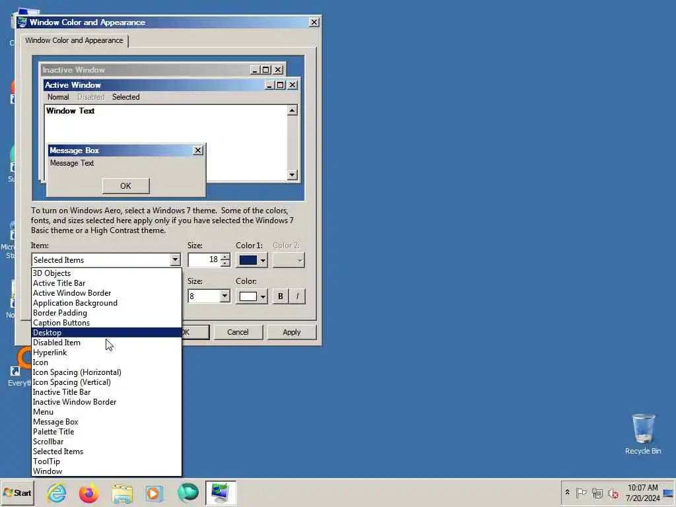The width and height of the screenshot is (676, 507).
Task: Choose 'Window' at the bottom of the list
Action: (106, 471)
